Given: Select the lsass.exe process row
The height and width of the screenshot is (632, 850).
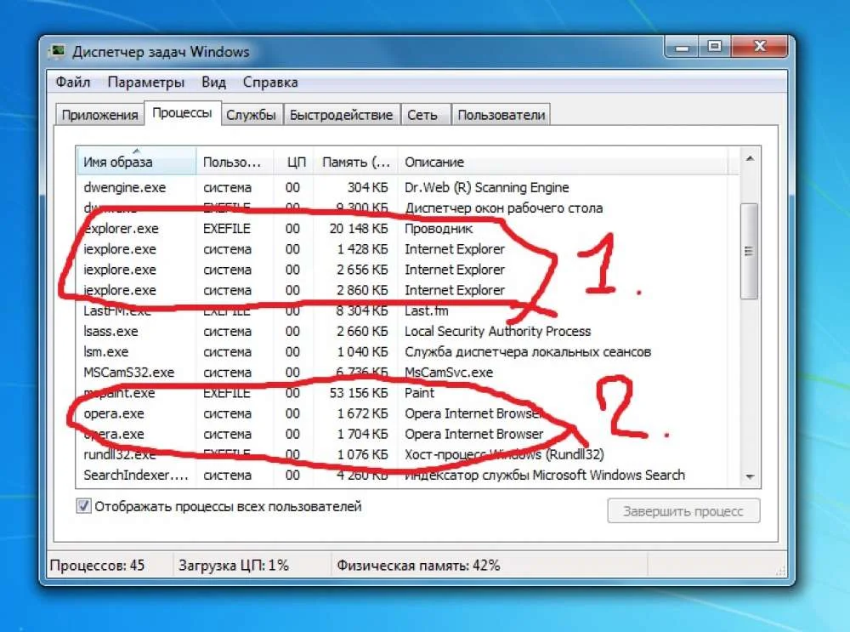Looking at the screenshot, I should [x=408, y=331].
